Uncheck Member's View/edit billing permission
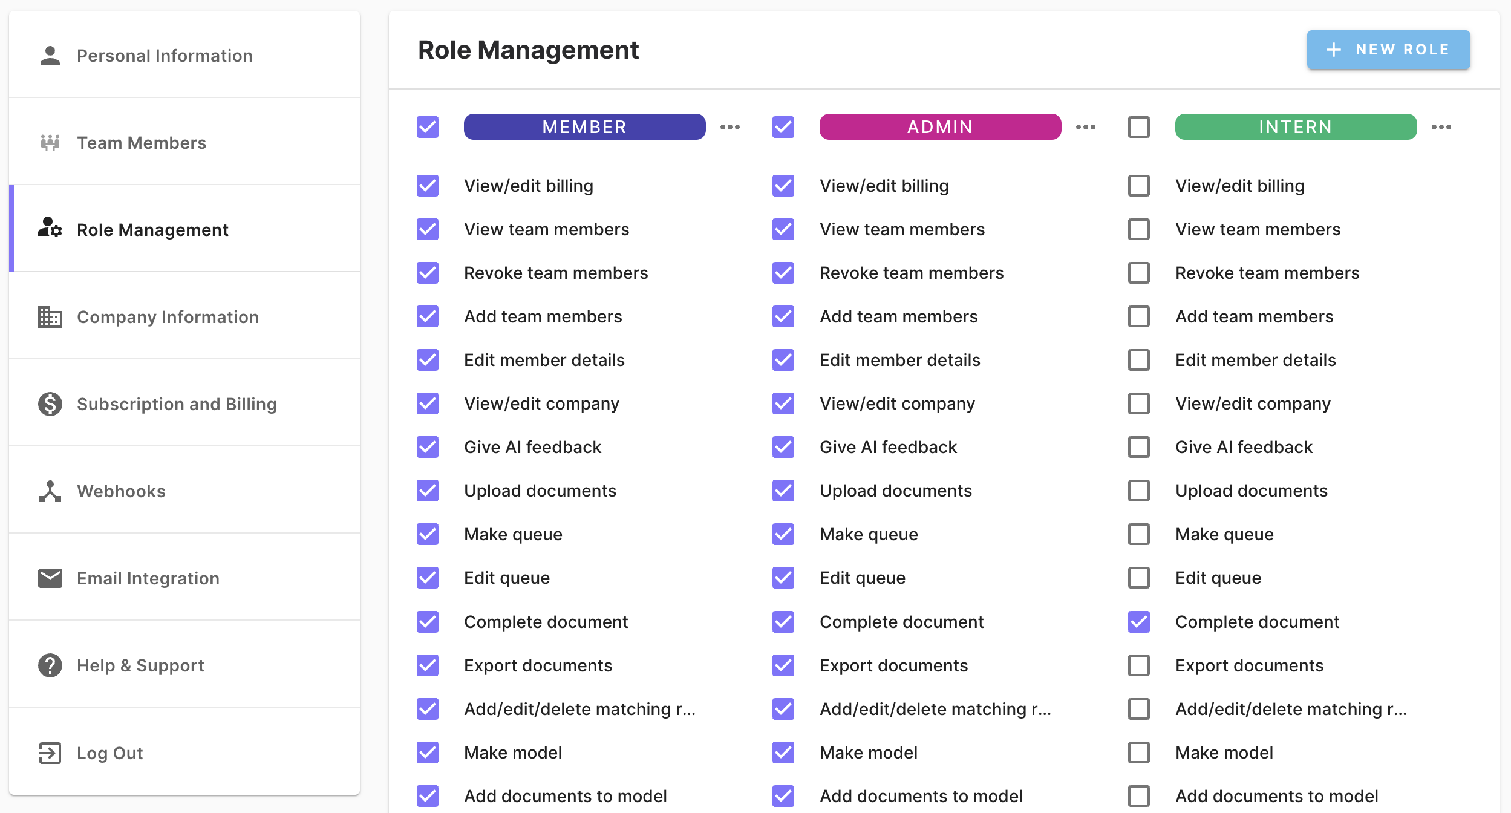Image resolution: width=1511 pixels, height=813 pixels. click(x=428, y=186)
